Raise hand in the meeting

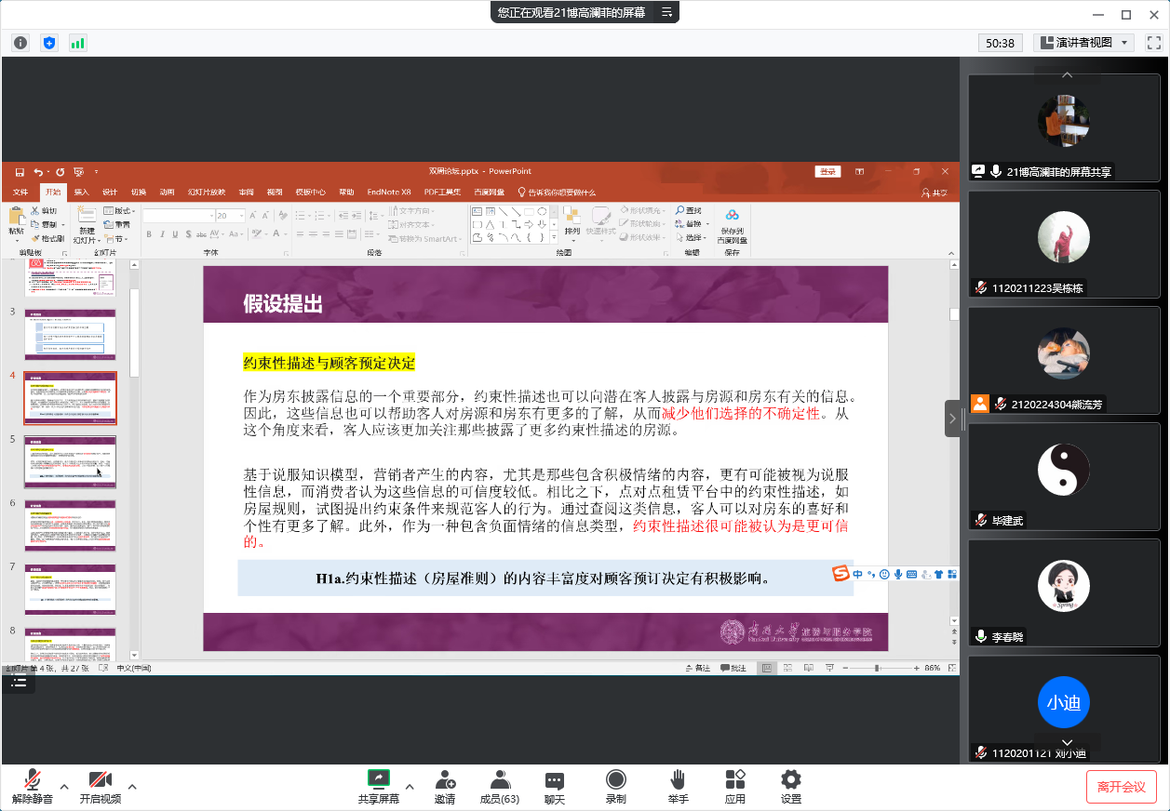click(678, 786)
